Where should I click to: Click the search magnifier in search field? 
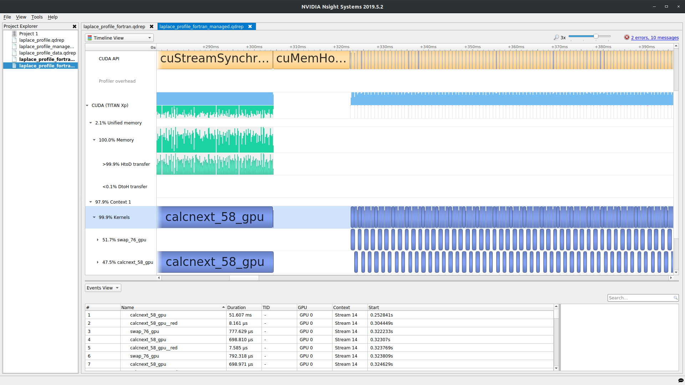click(675, 298)
